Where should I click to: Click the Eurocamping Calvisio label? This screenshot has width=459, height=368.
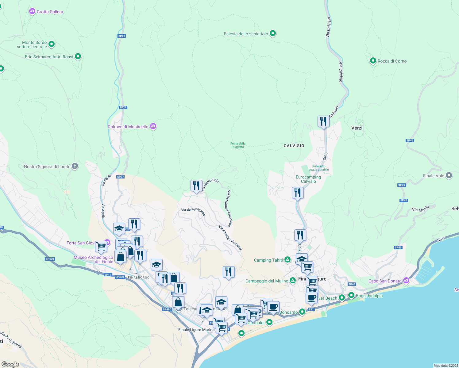coord(308,179)
